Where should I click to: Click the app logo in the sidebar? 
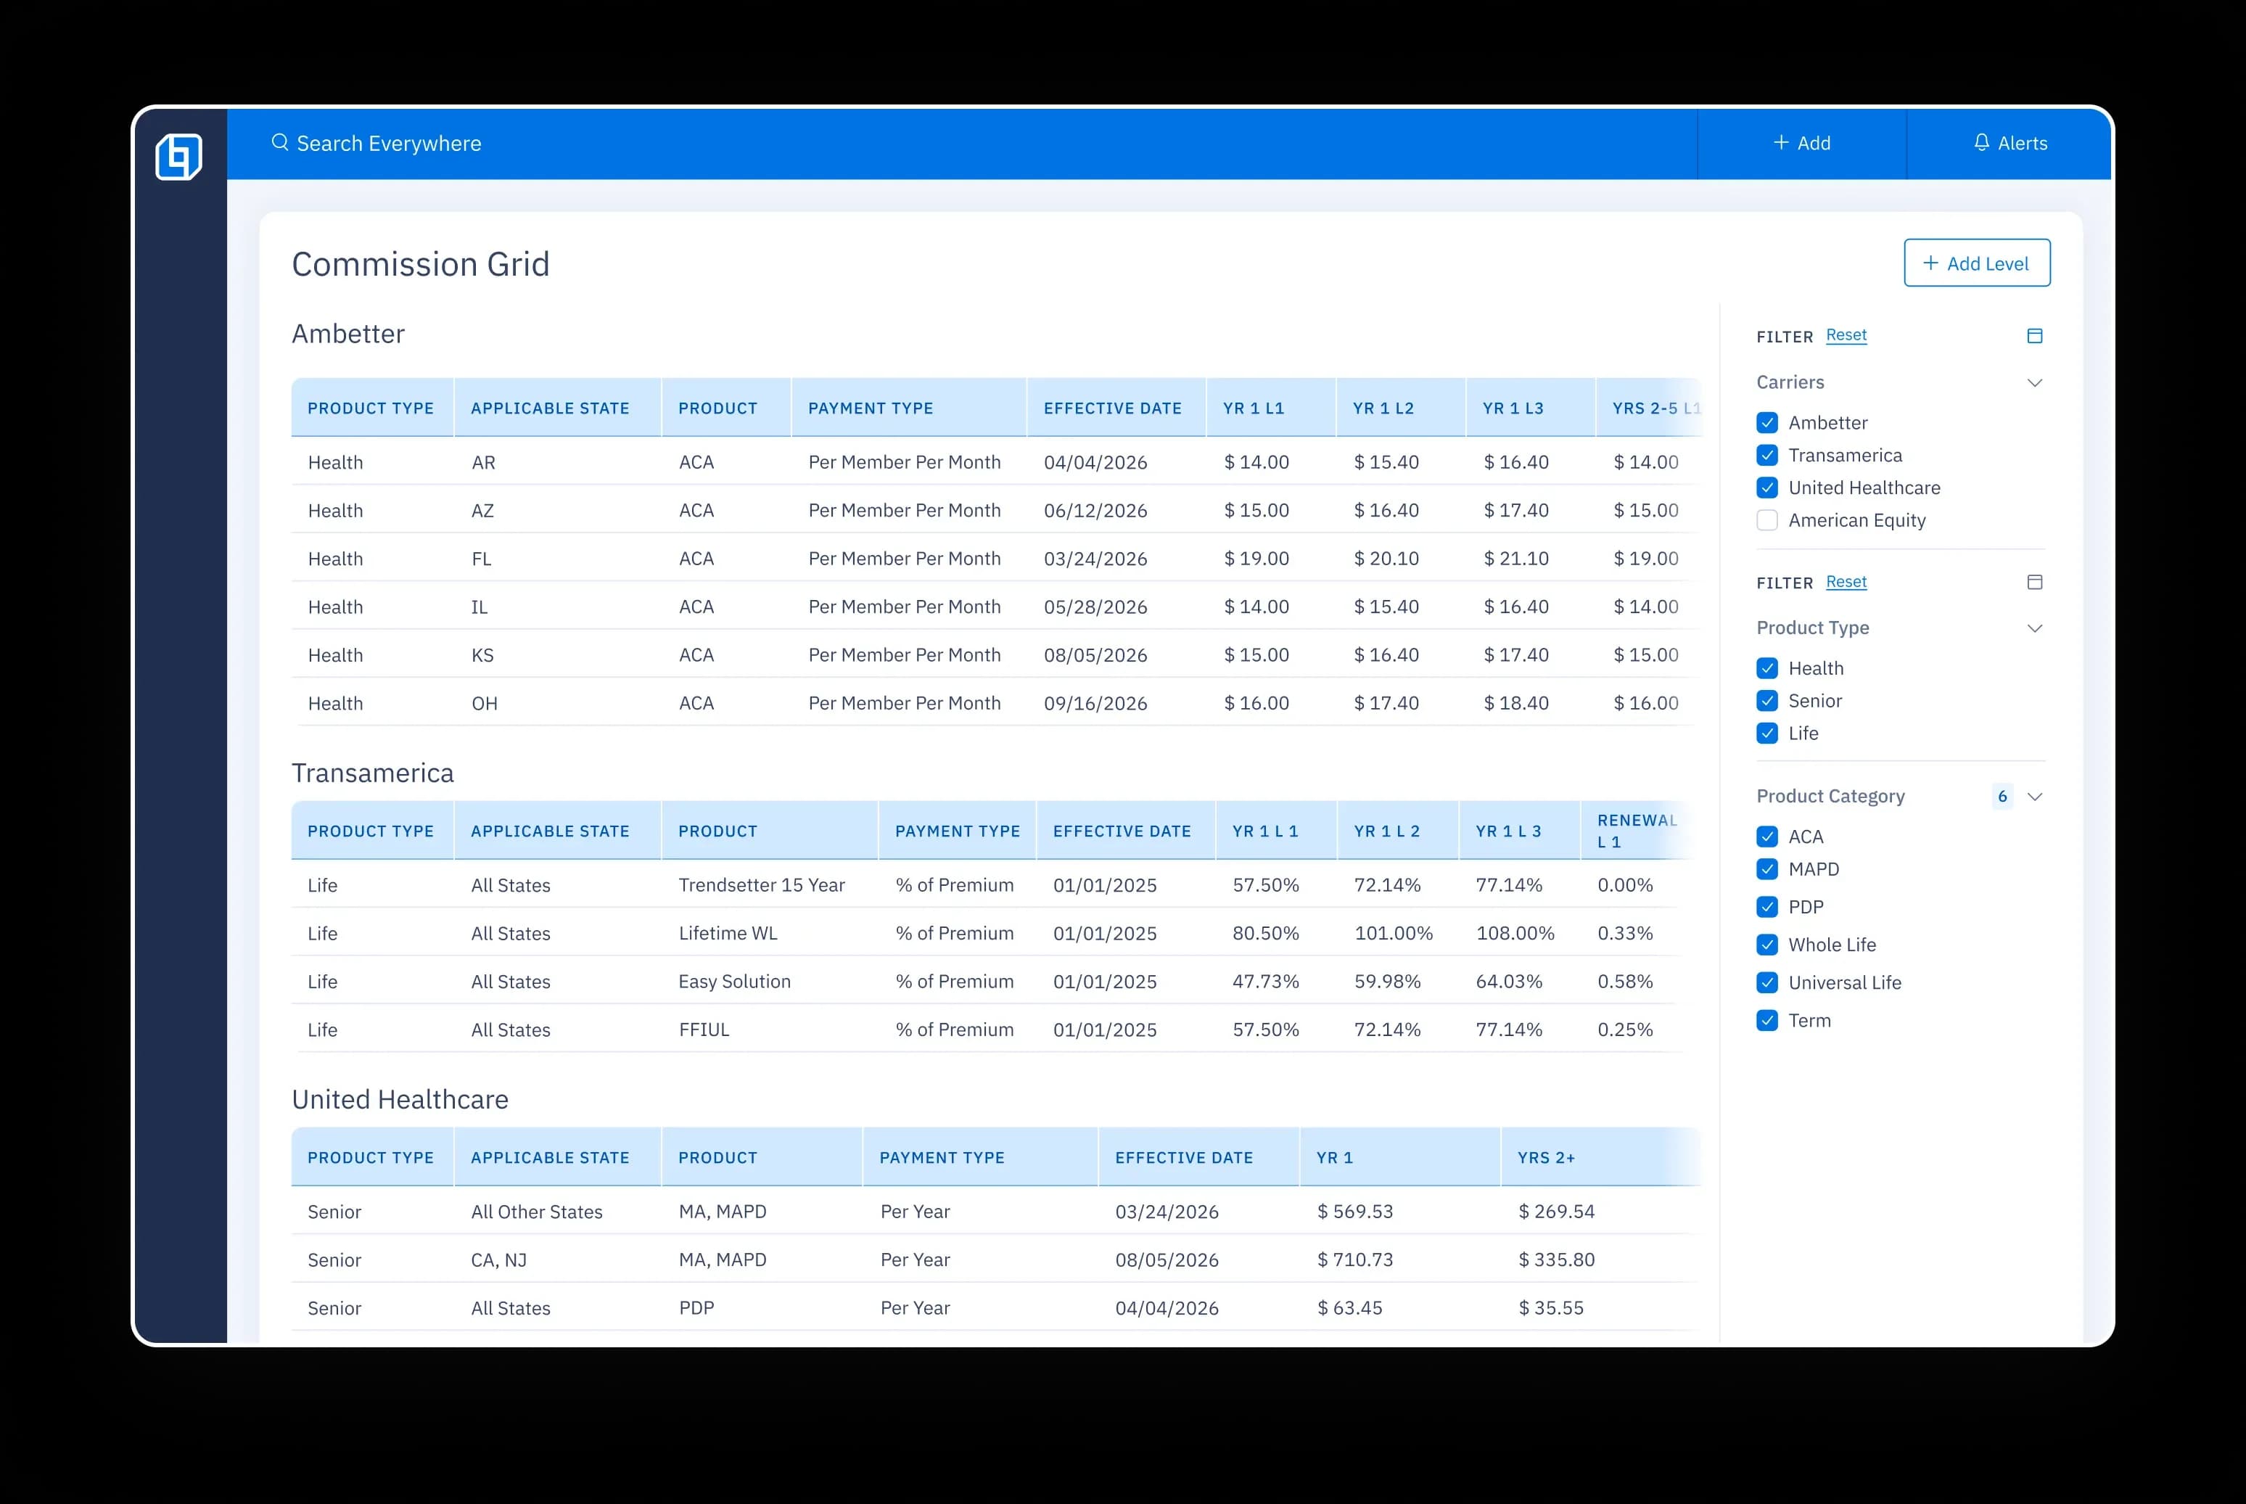[x=179, y=155]
